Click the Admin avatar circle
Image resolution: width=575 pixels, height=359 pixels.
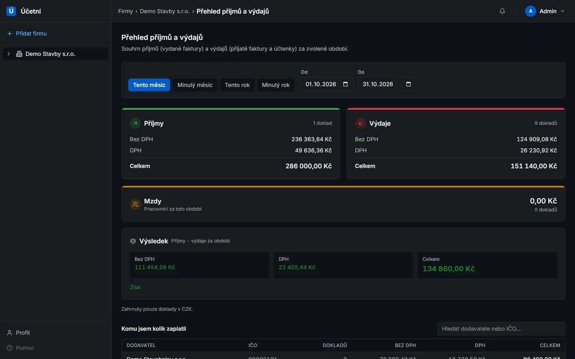pos(530,11)
